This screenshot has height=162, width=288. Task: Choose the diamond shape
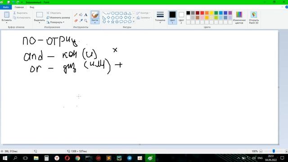(x=108, y=18)
